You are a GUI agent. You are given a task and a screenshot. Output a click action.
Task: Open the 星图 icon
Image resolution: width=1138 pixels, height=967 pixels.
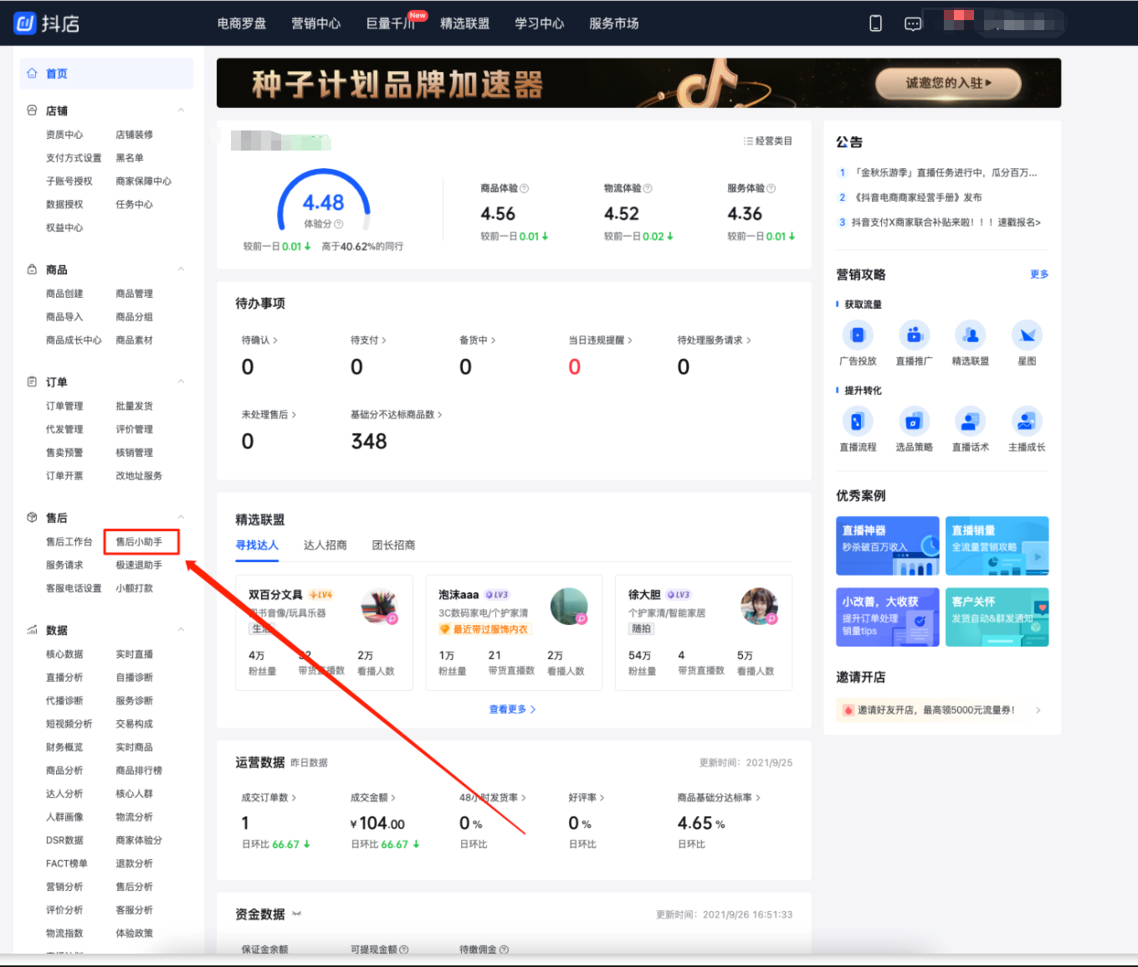point(1027,335)
